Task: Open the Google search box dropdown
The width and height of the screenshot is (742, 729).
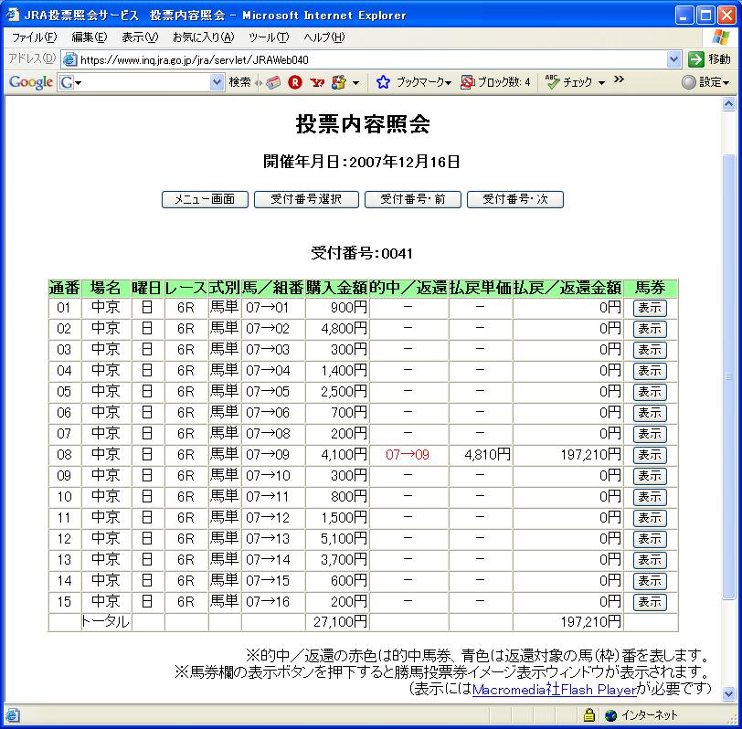Action: [217, 82]
